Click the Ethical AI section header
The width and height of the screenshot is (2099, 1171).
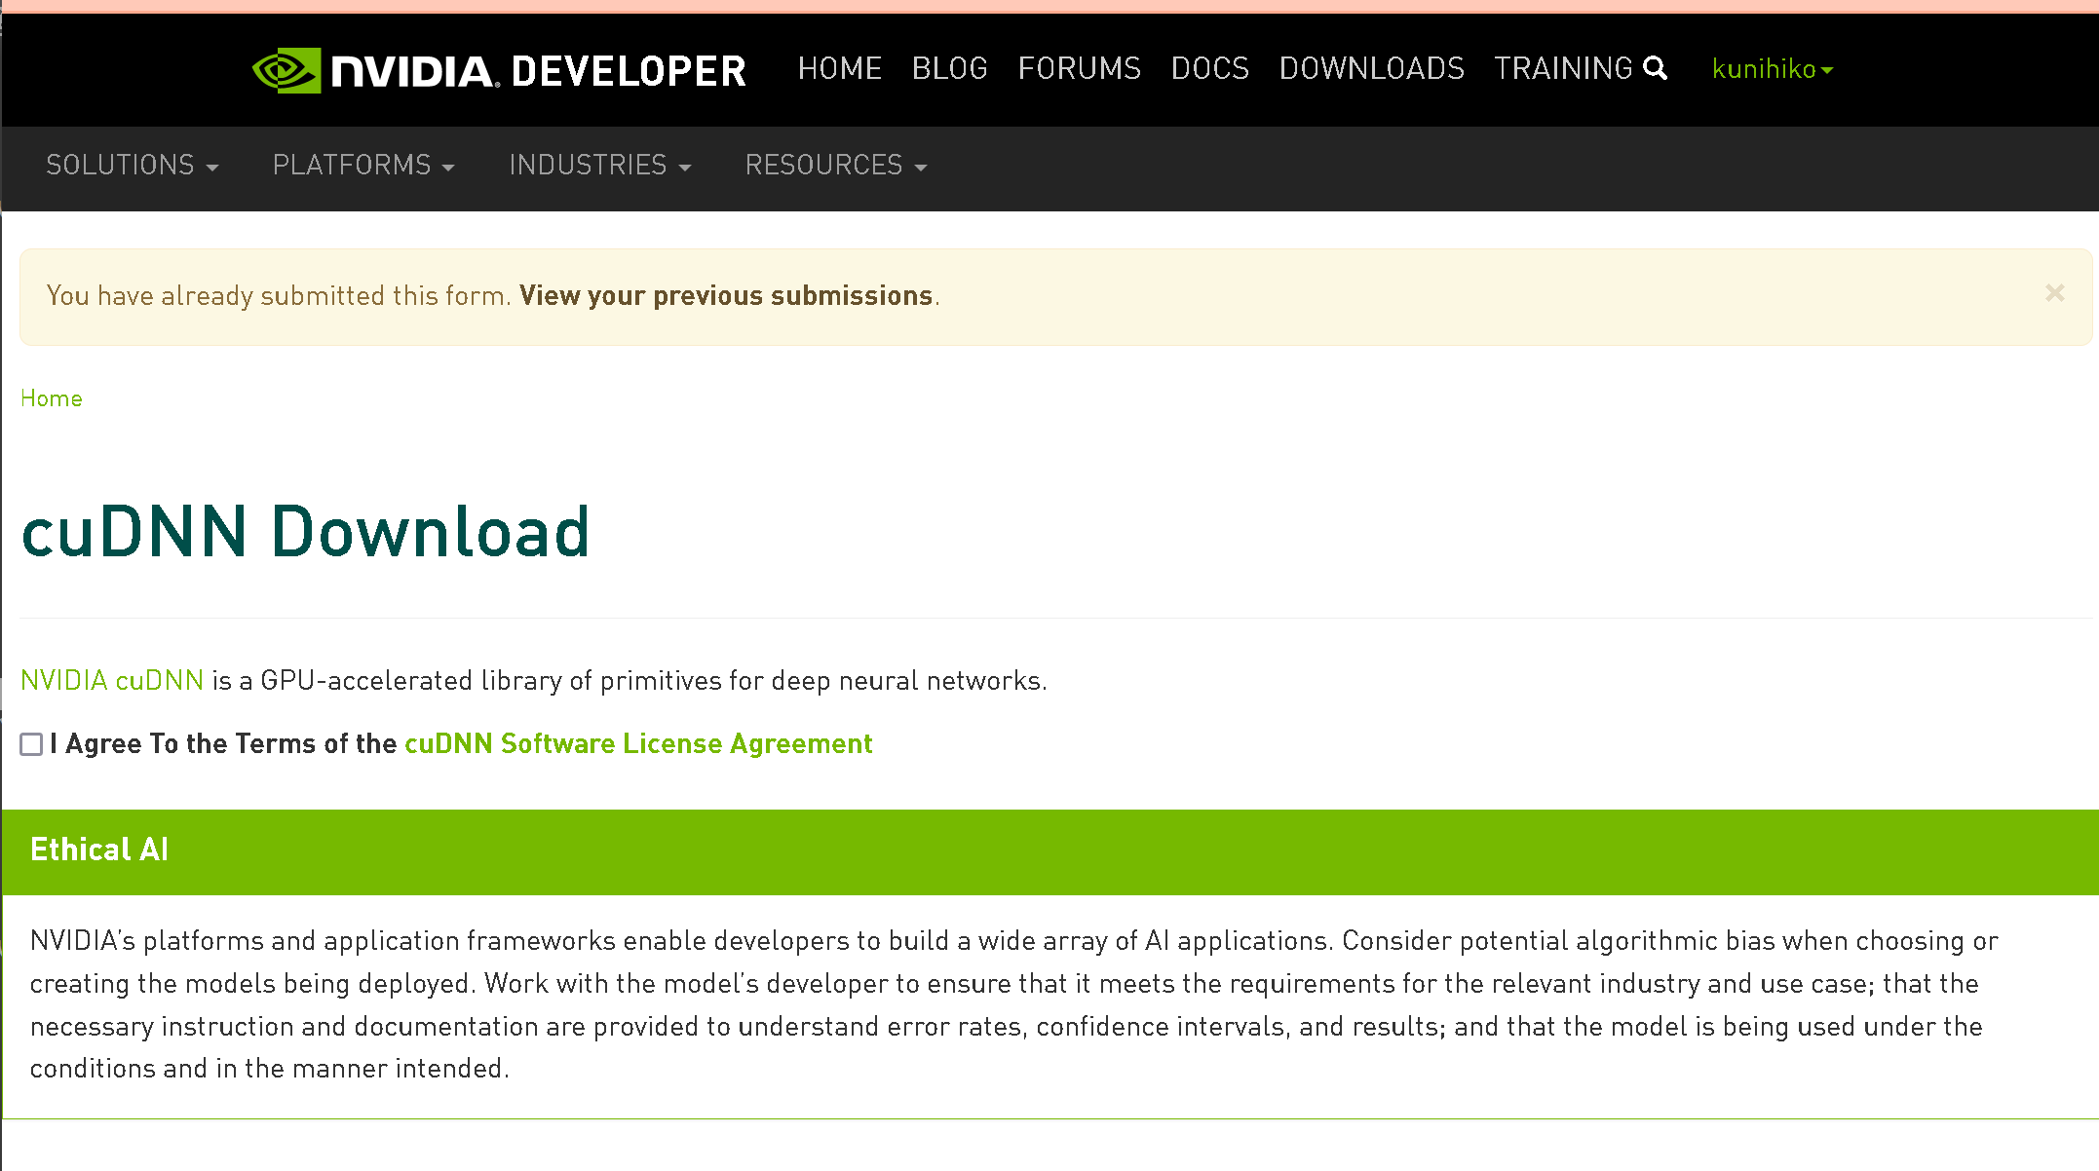(1050, 851)
